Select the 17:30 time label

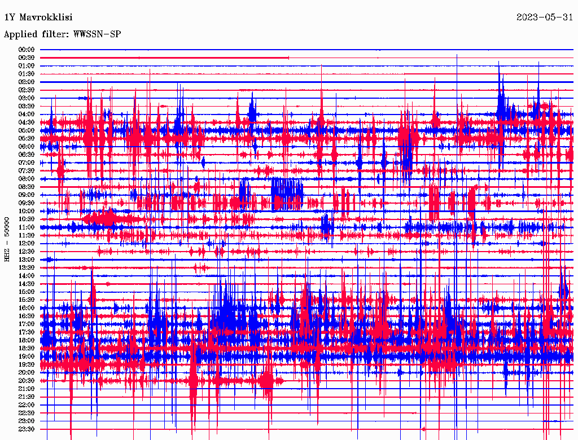26,333
